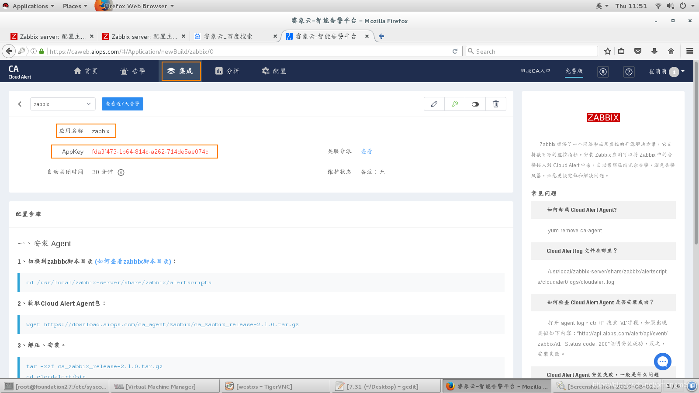Click the power icon in top bar

[683, 6]
